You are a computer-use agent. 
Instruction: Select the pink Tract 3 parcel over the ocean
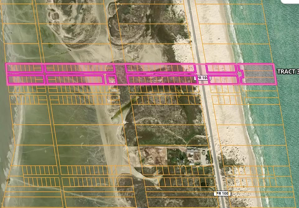pyautogui.click(x=258, y=74)
